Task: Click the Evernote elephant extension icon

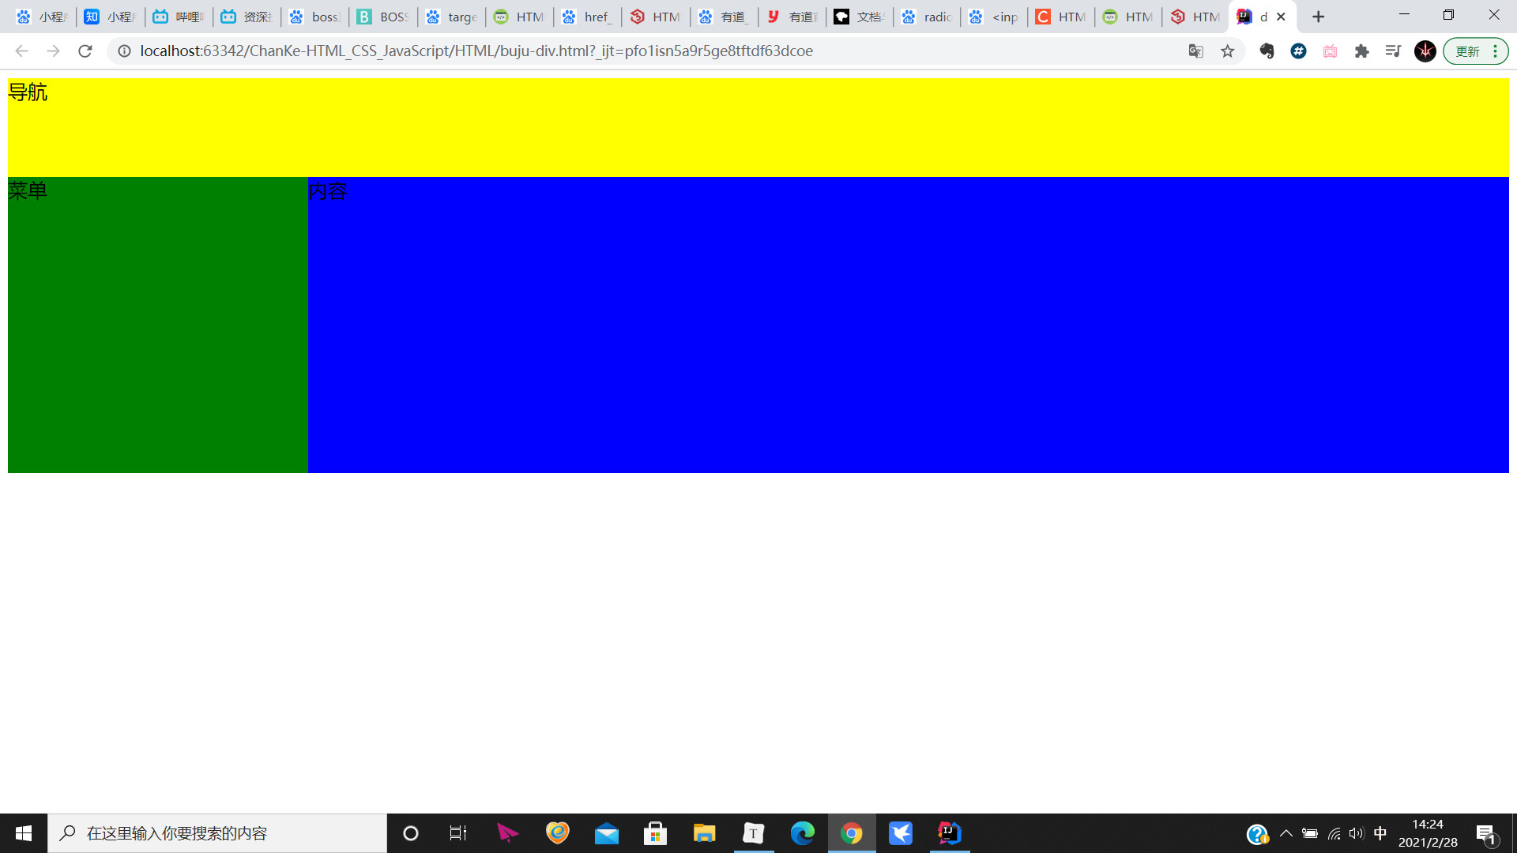Action: pyautogui.click(x=1267, y=51)
